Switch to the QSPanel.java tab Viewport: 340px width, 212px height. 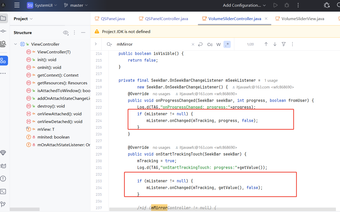point(110,19)
